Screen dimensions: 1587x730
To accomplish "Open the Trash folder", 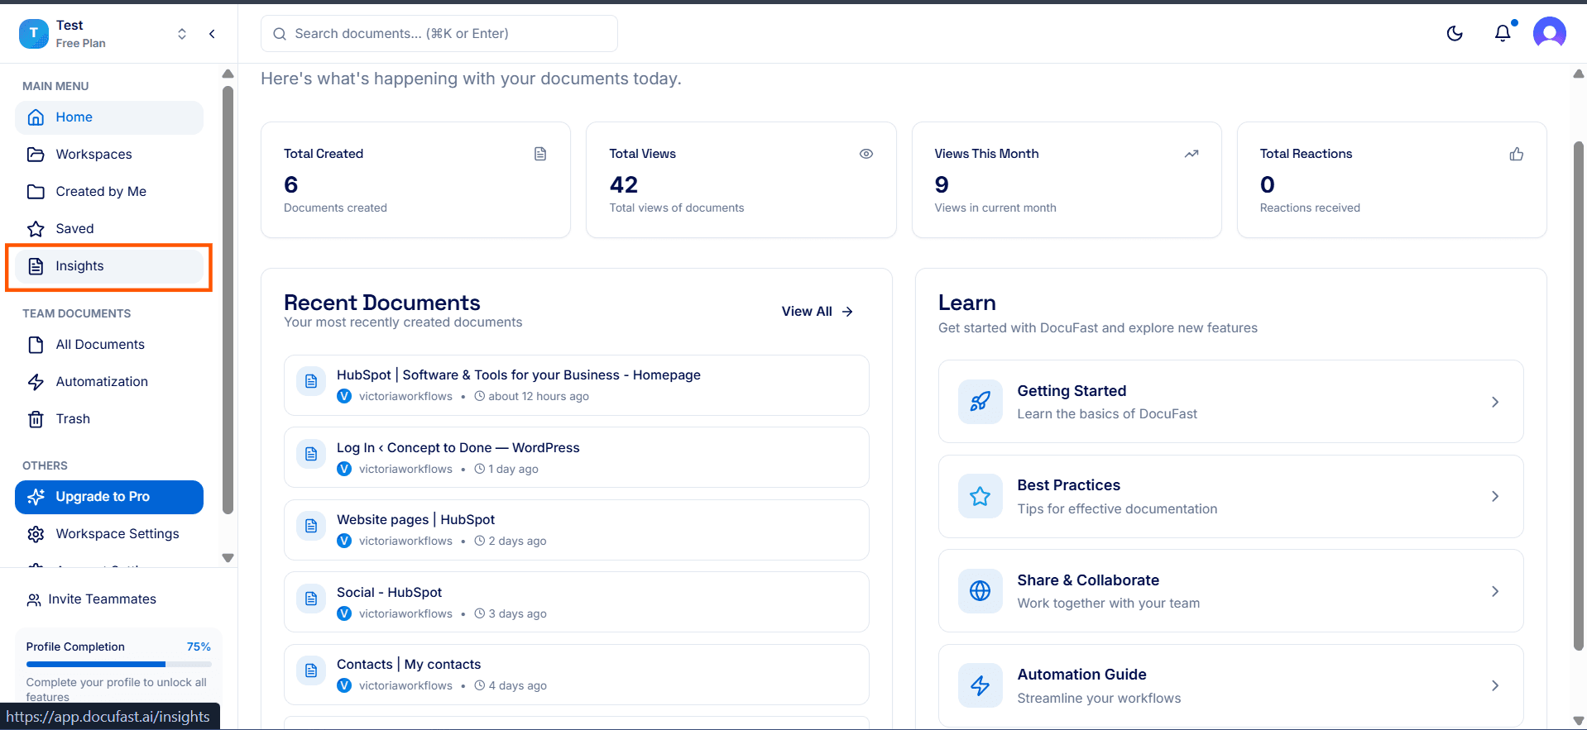I will click(x=109, y=419).
